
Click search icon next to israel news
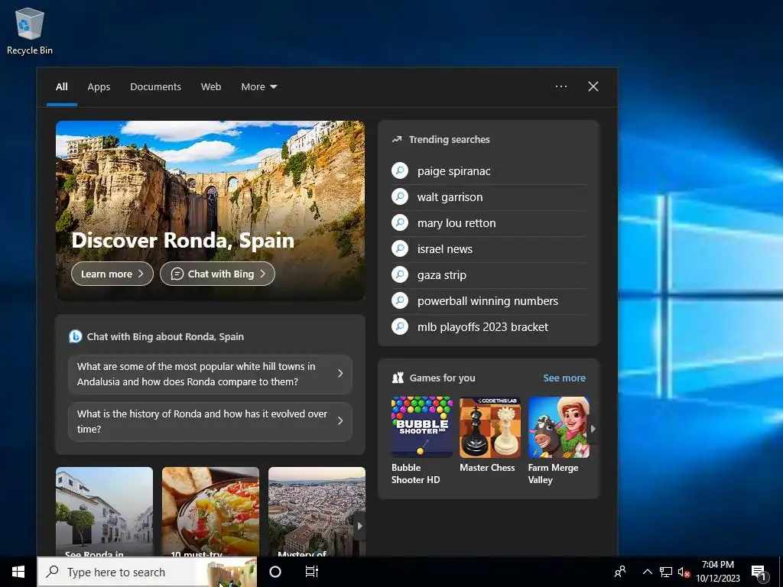coord(400,248)
